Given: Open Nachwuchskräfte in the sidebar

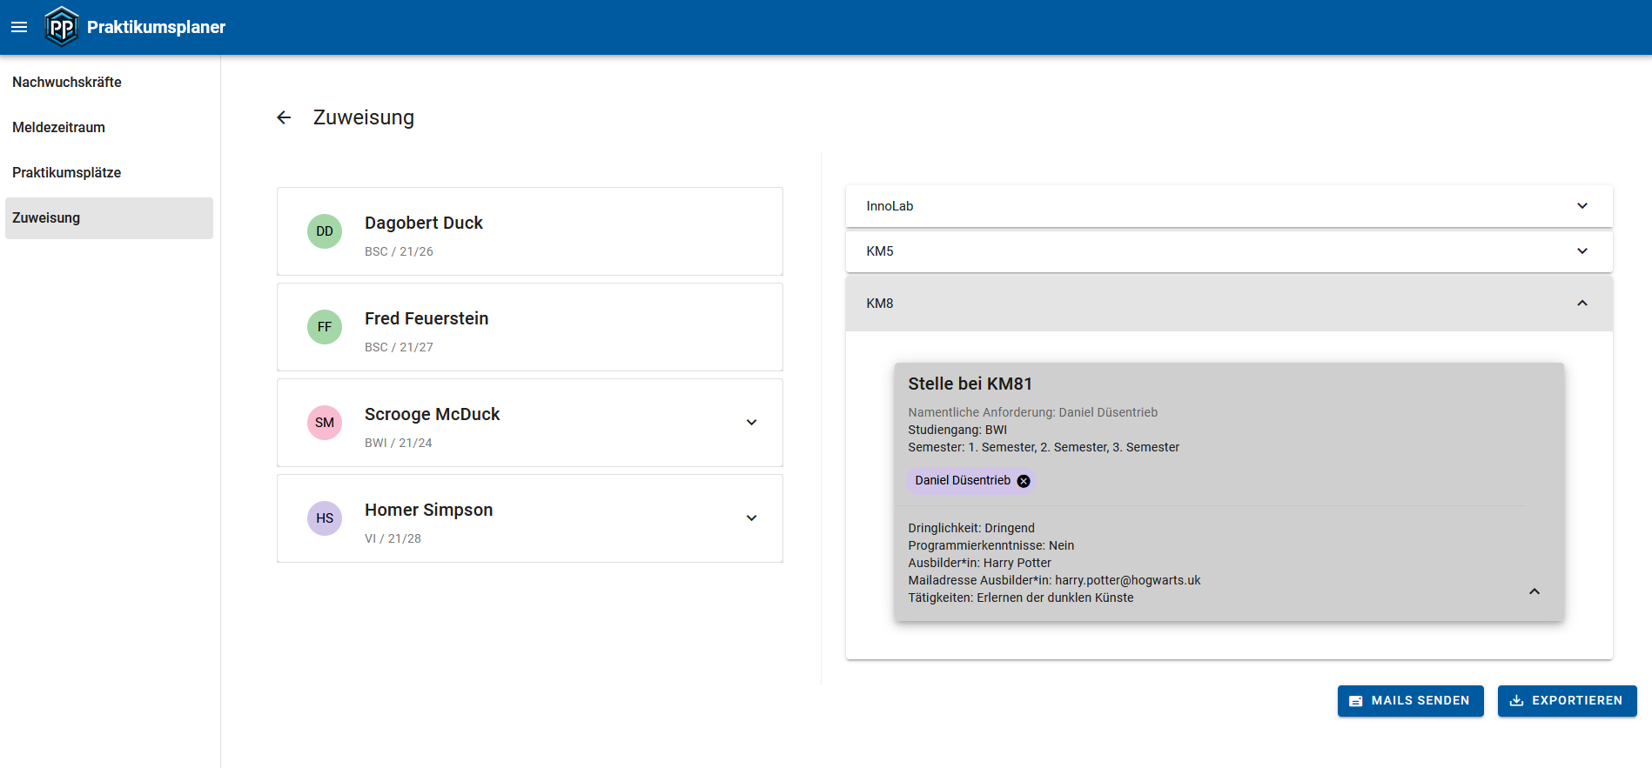Looking at the screenshot, I should tap(67, 82).
